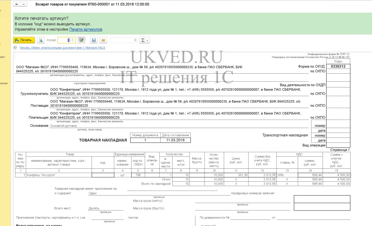Open print preview with the magnifier icon
The width and height of the screenshot is (372, 226).
click(41, 40)
